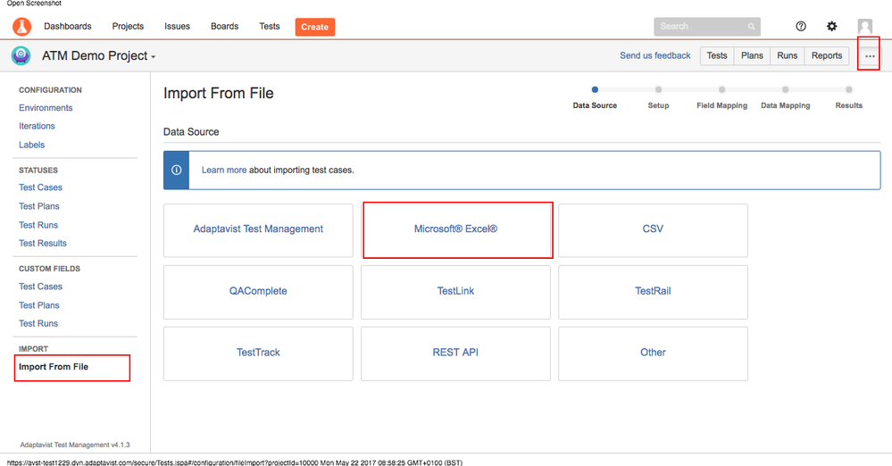Click the Results step marker

tap(849, 89)
